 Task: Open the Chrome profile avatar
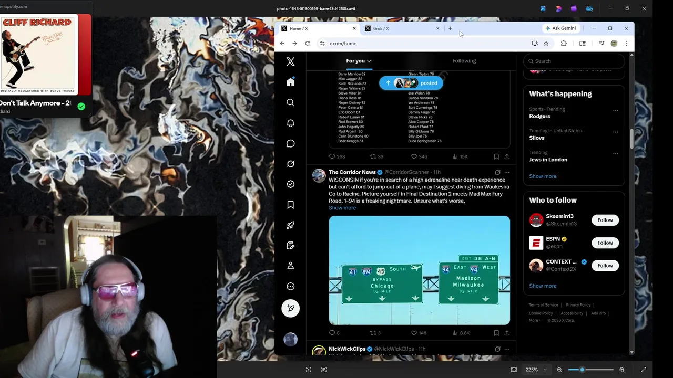click(614, 44)
